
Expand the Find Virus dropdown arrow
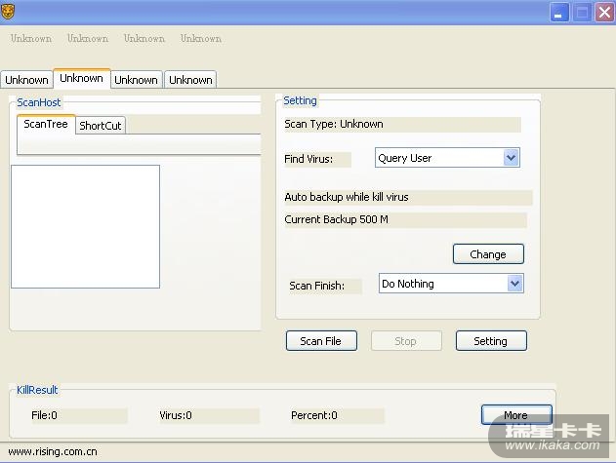click(x=511, y=158)
